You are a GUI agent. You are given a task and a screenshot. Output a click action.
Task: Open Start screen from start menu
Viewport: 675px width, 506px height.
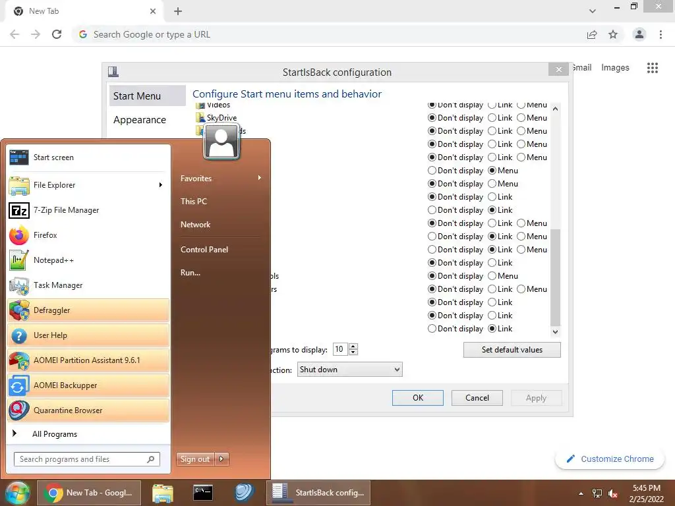88,157
